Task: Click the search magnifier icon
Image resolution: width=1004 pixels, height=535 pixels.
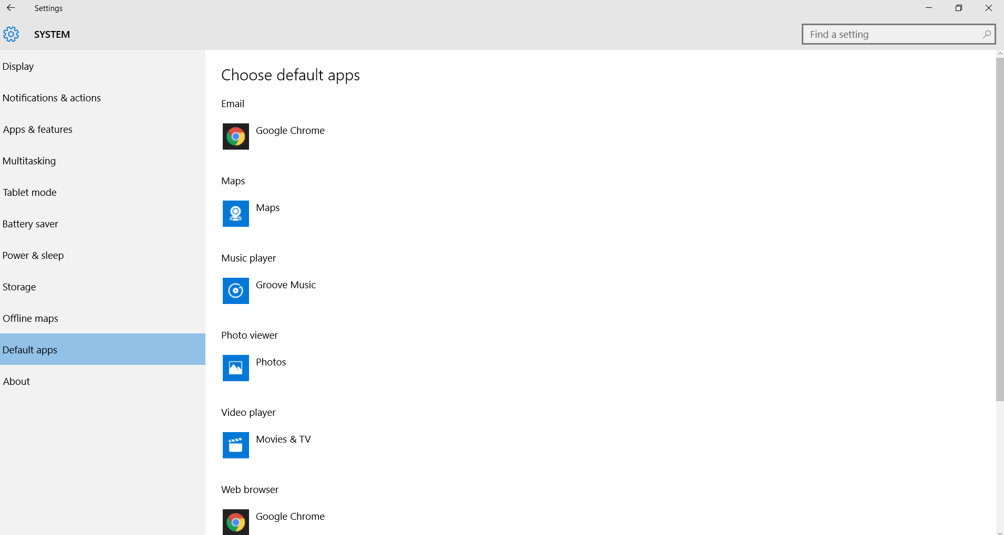Action: coord(987,34)
